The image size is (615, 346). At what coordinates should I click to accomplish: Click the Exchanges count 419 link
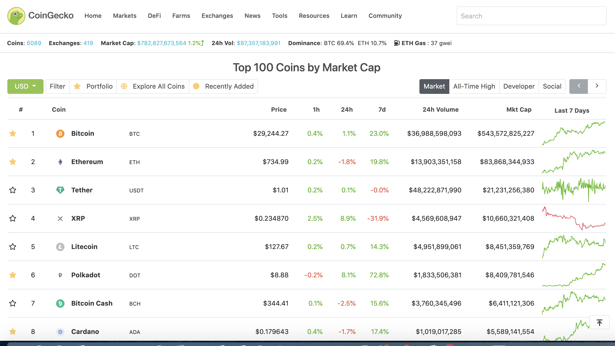pos(88,43)
